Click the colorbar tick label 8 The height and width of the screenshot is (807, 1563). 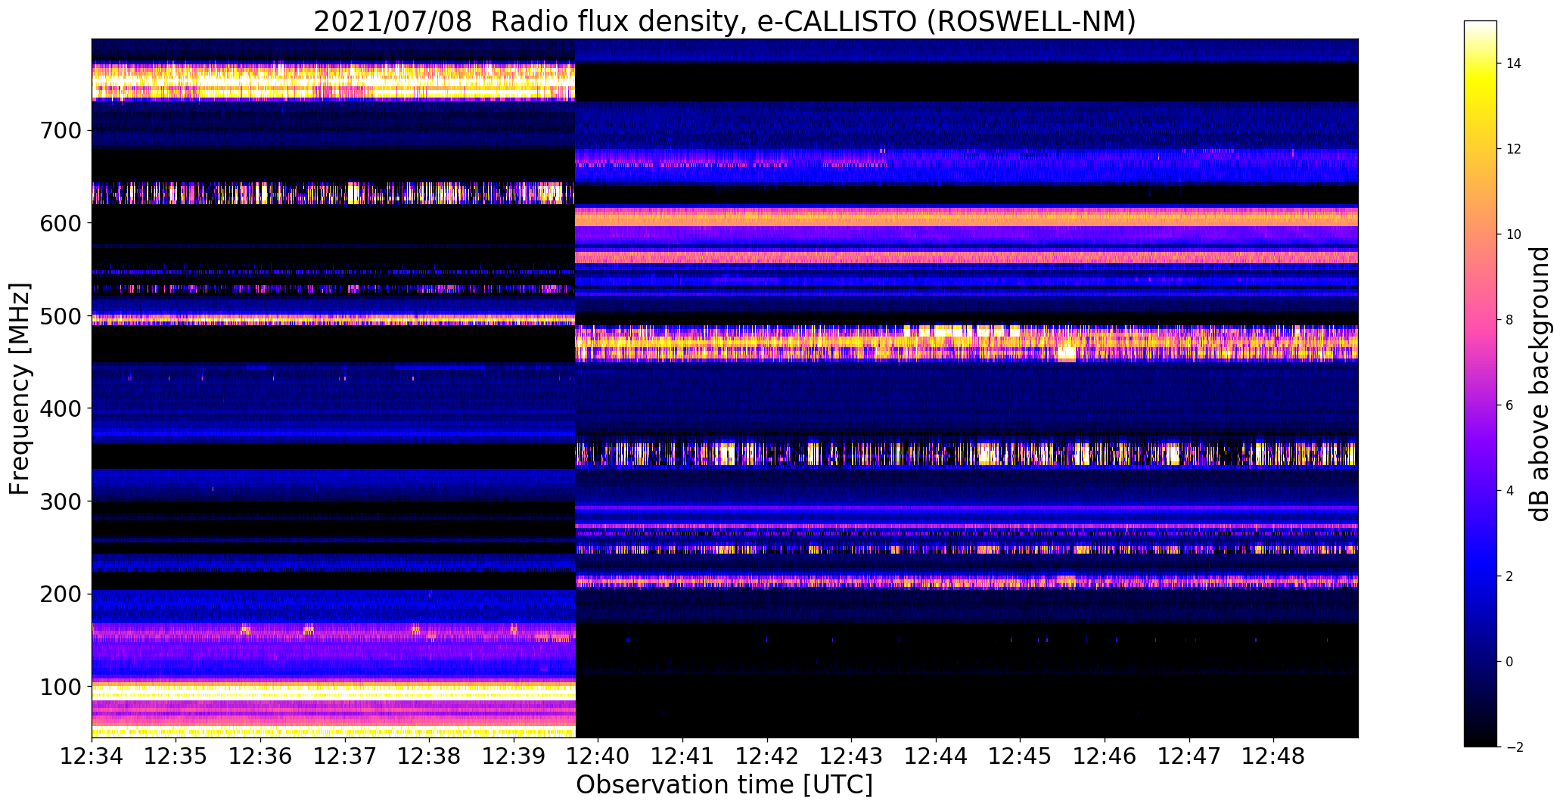tap(1510, 320)
